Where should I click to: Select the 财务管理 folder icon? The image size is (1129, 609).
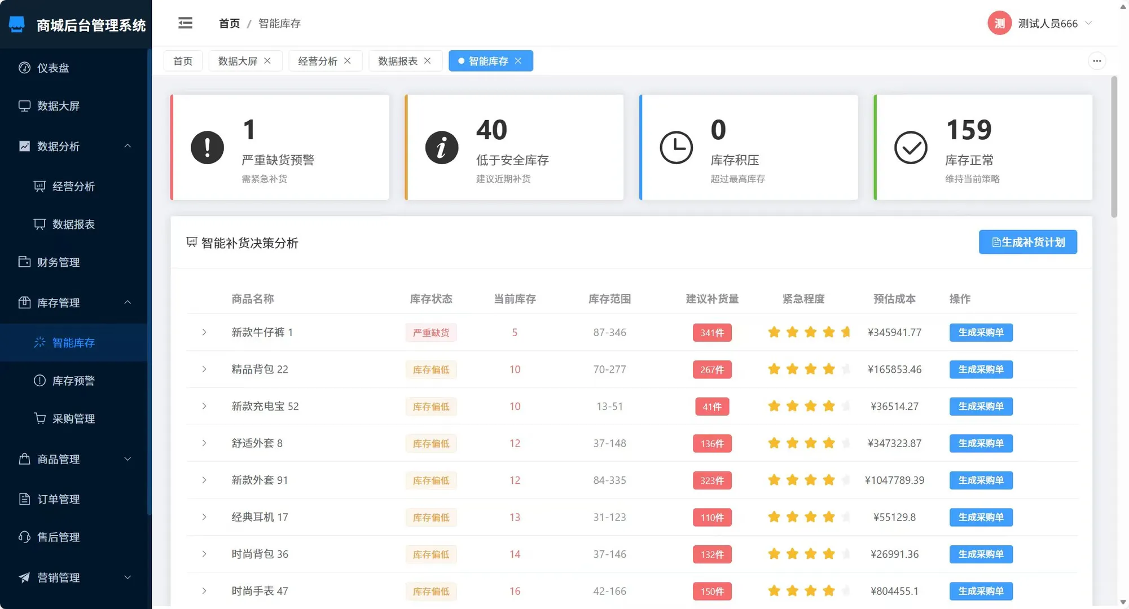(24, 262)
